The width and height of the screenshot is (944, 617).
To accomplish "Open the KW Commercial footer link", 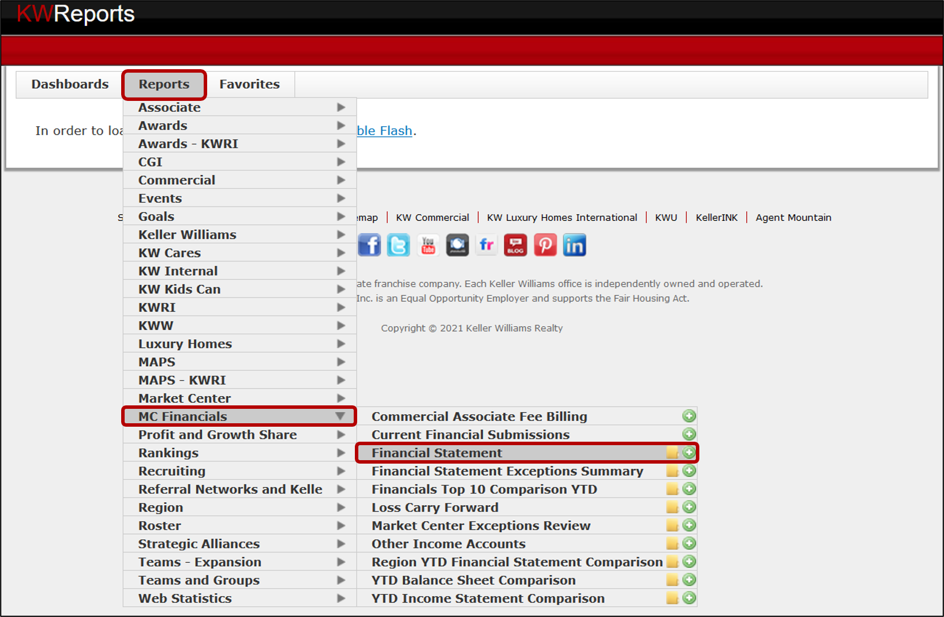I will point(433,217).
